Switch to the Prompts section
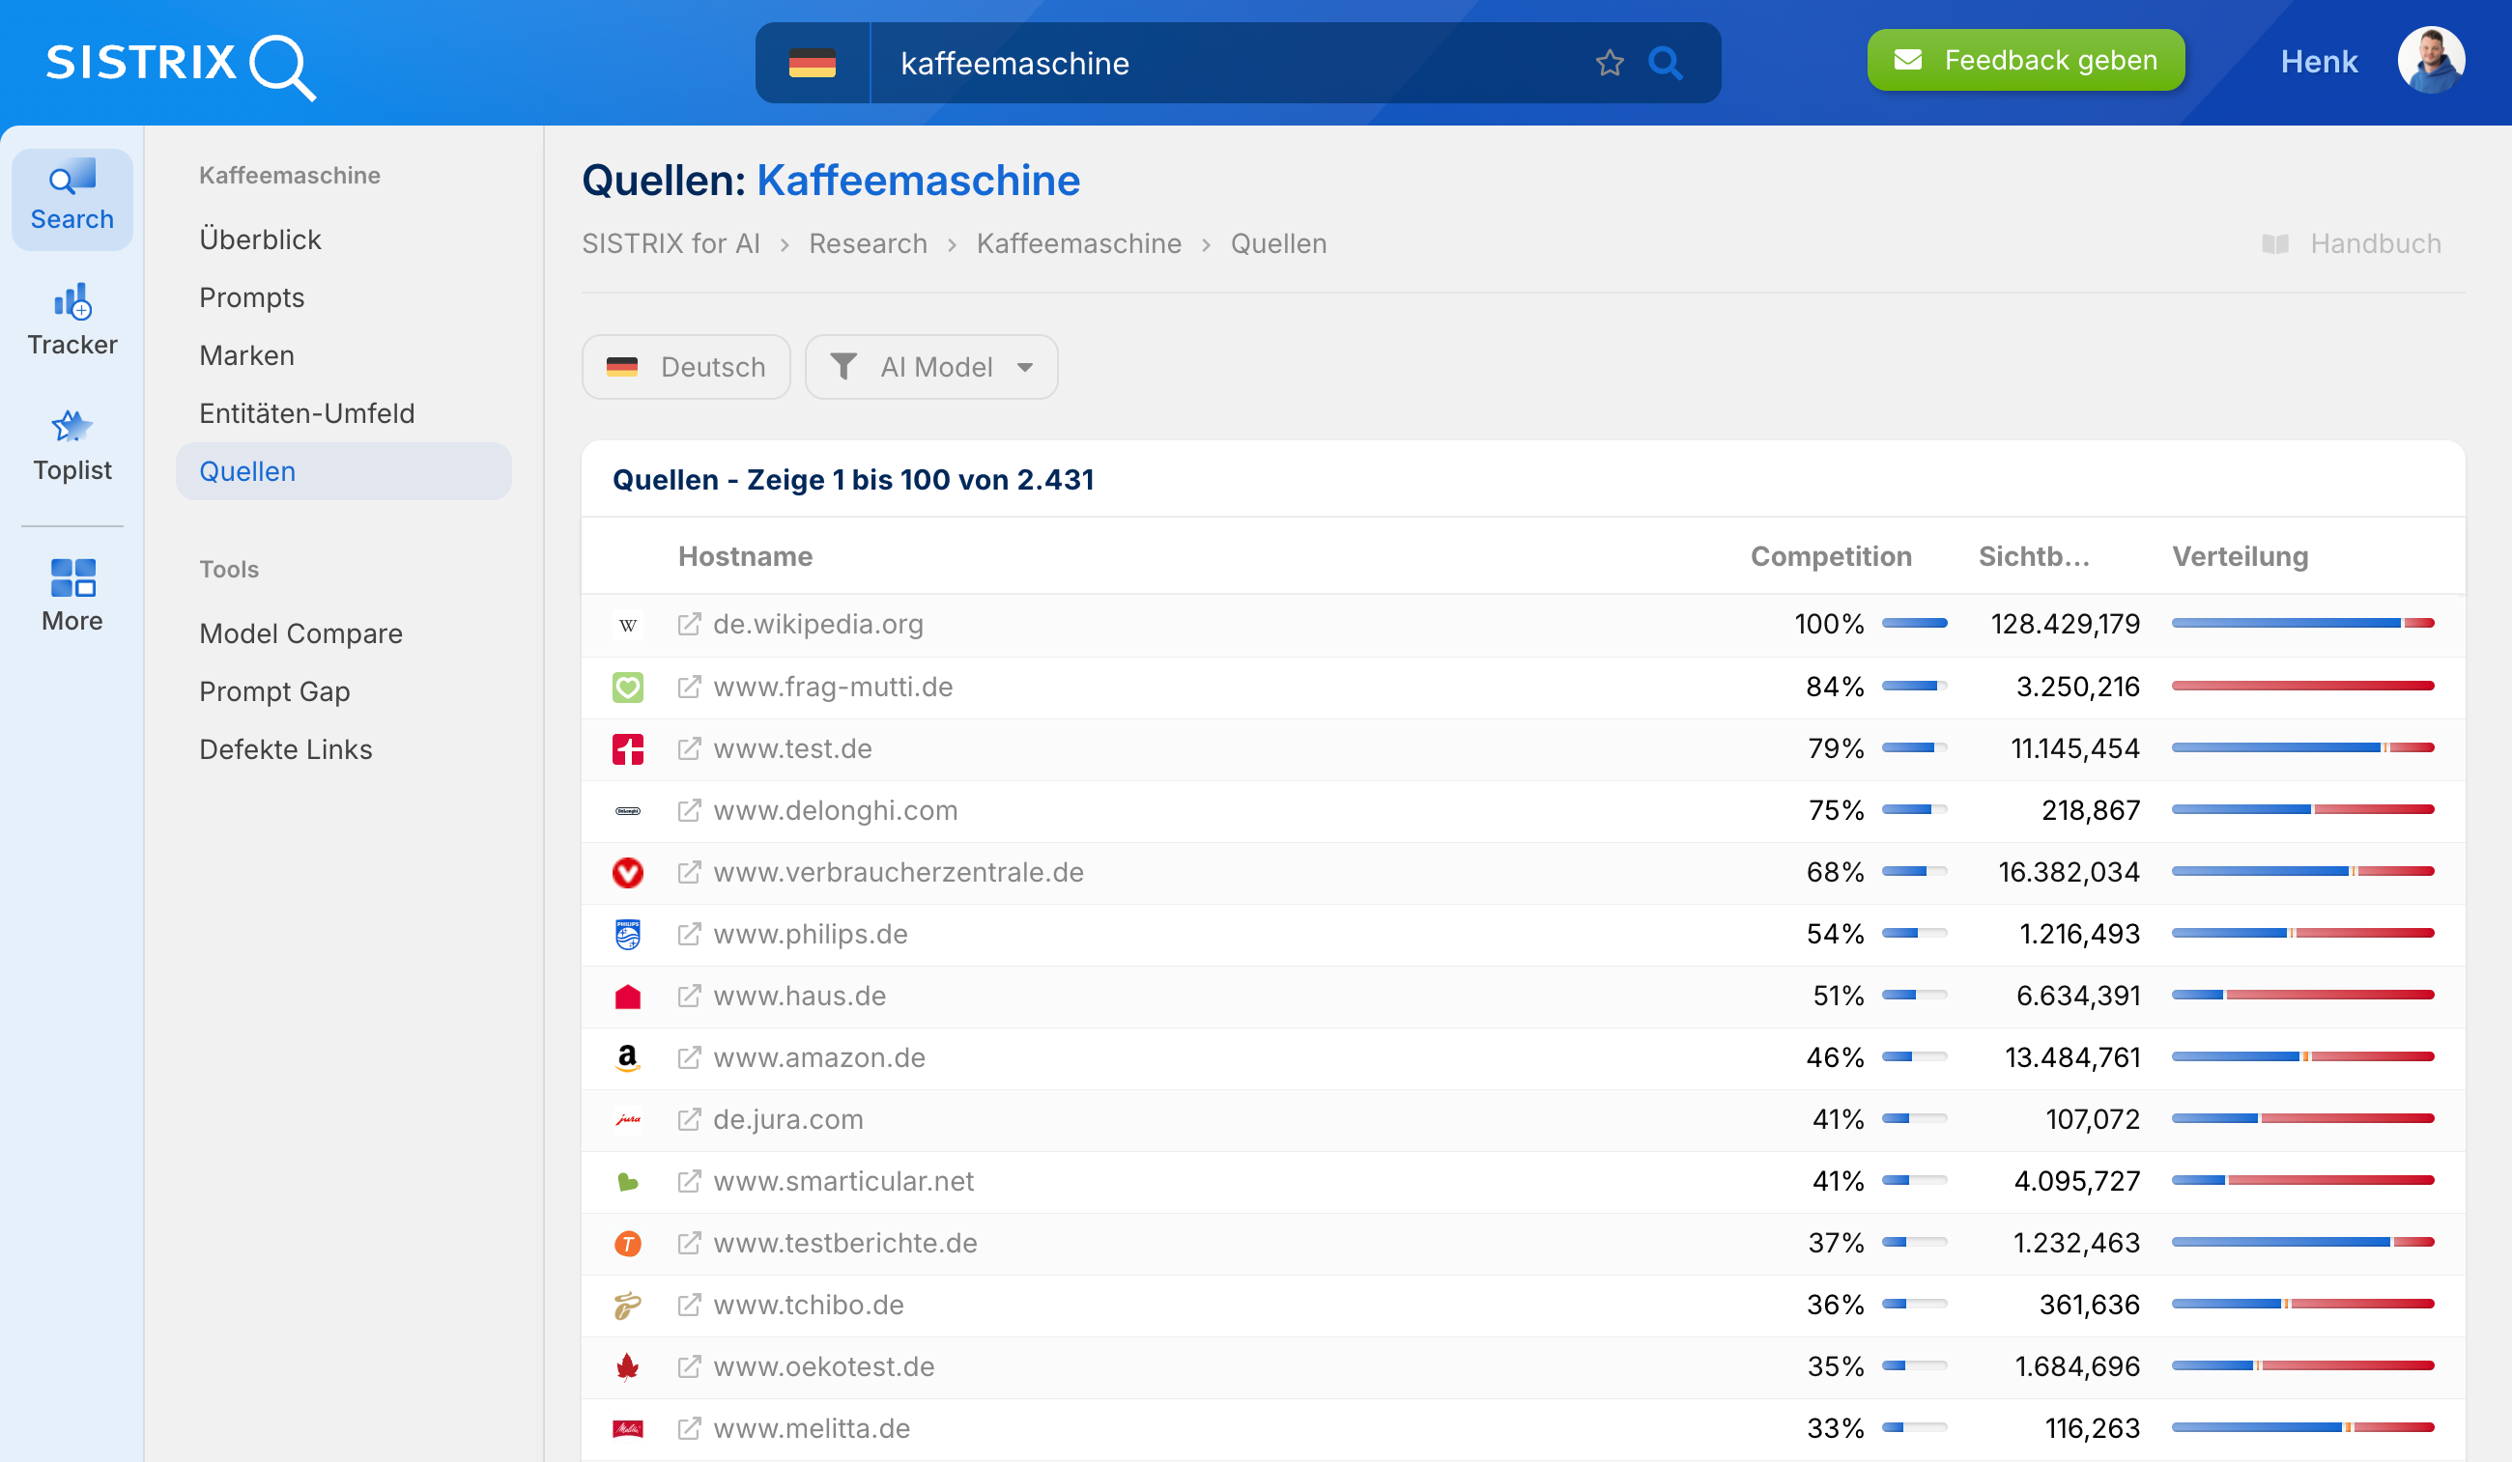Viewport: 2512px width, 1462px height. point(251,296)
